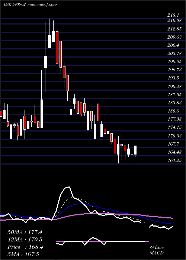Select the 212.85 price axis label
The image size is (186, 260).
click(x=174, y=29)
